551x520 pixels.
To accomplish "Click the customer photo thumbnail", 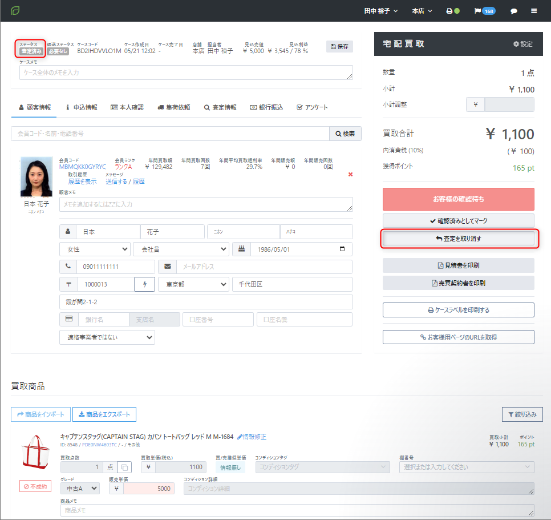I will pyautogui.click(x=37, y=177).
